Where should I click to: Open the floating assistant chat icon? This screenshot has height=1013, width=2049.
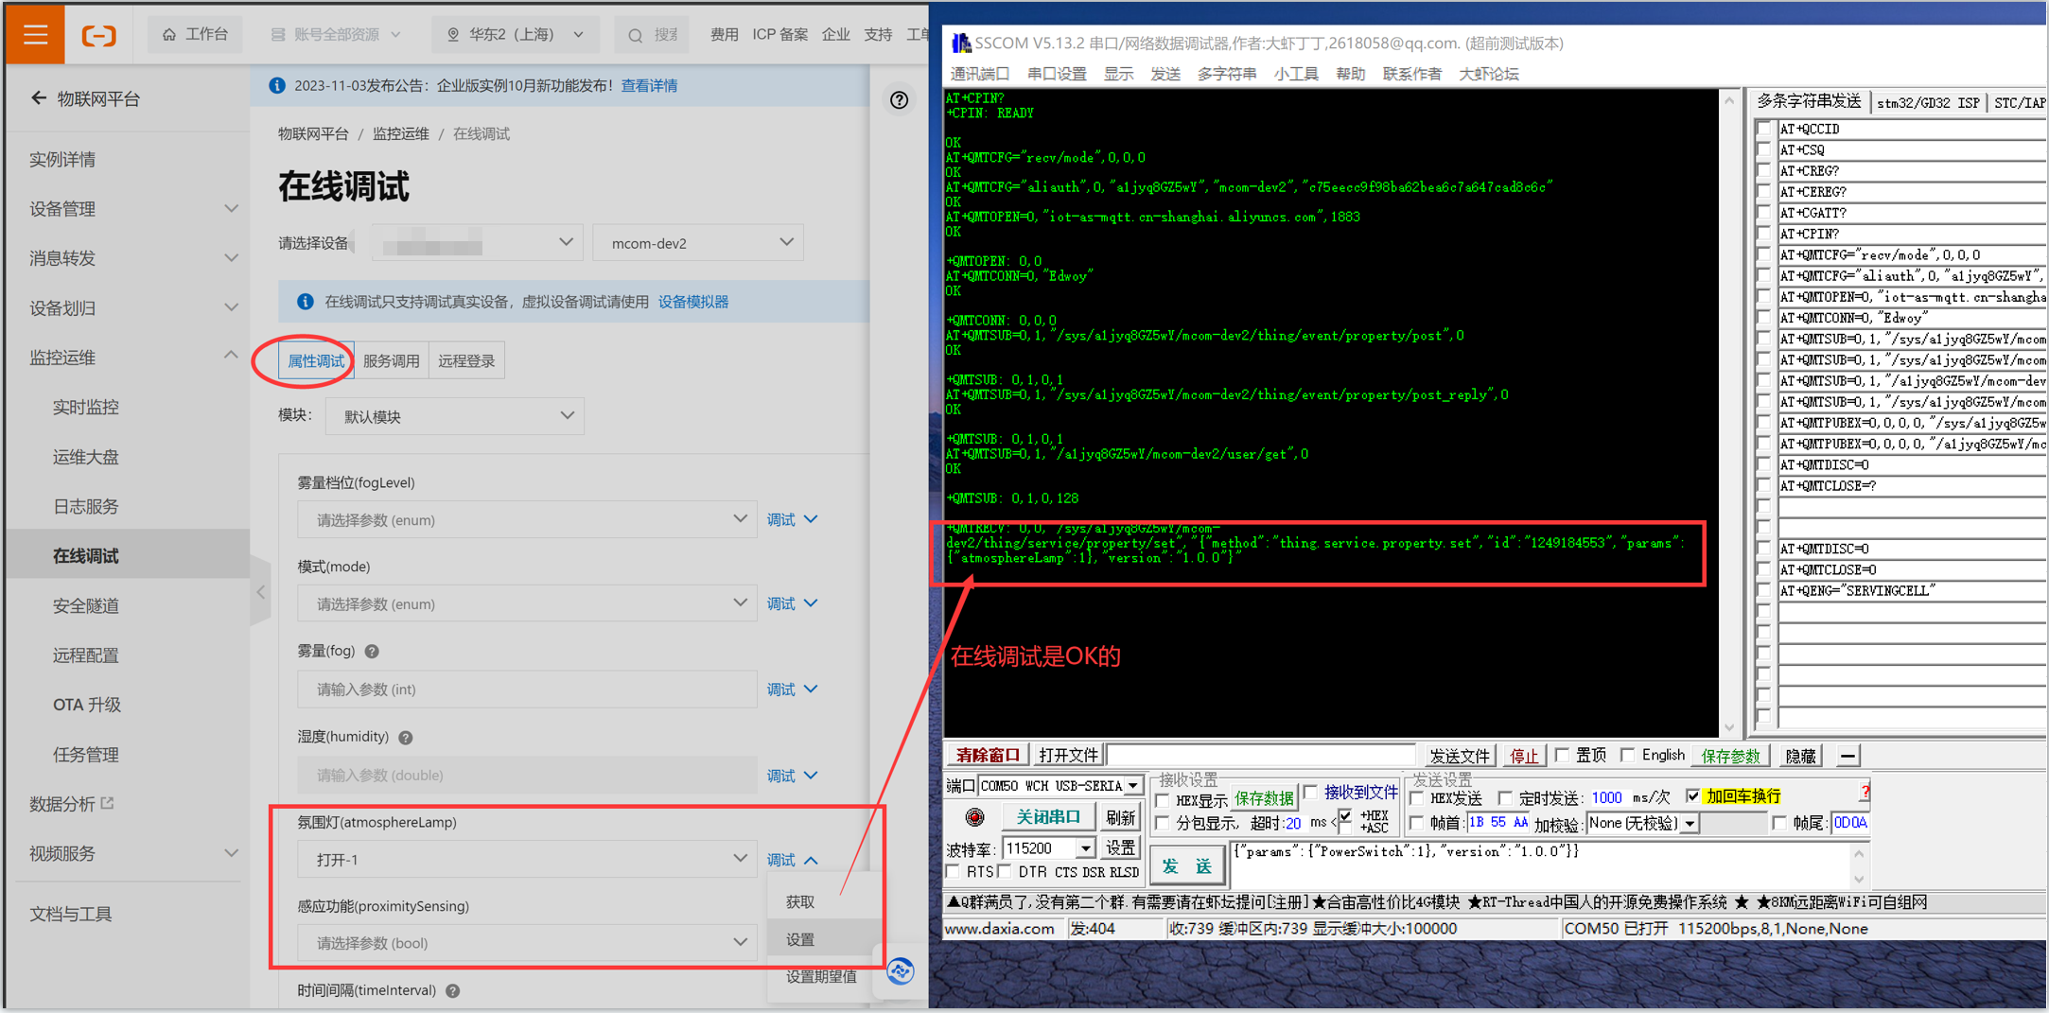point(900,970)
